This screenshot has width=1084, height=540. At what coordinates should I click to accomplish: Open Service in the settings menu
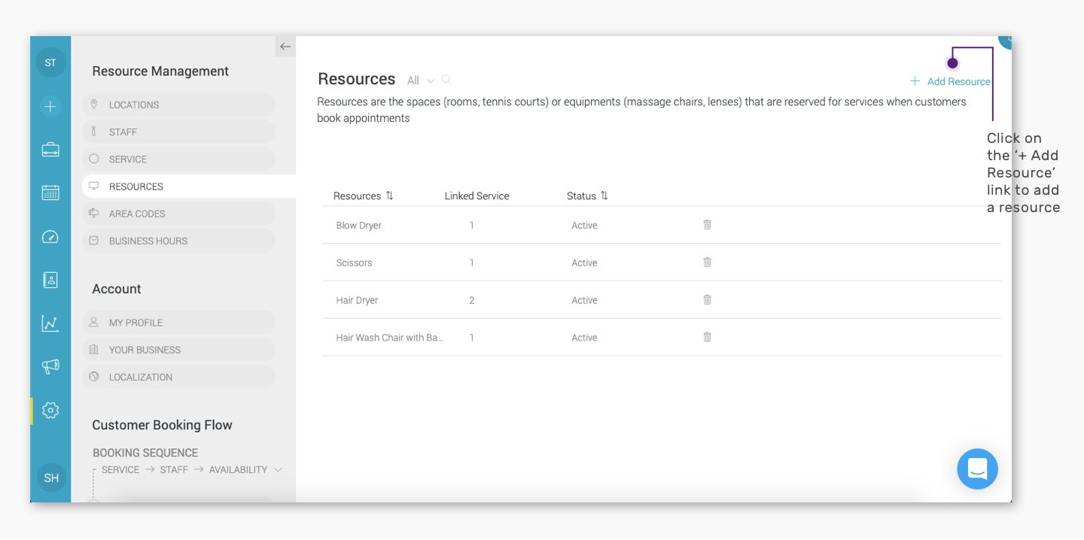point(179,159)
